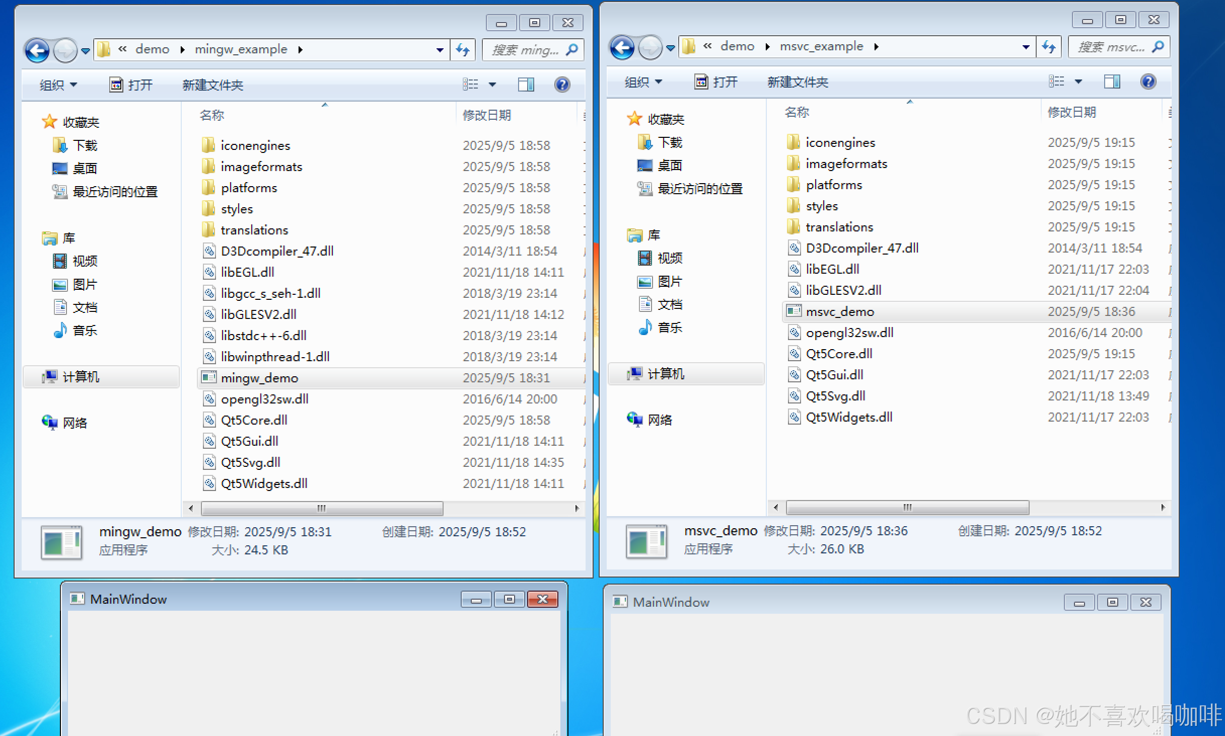Change the view layout in the mingw_example window

tap(471, 85)
